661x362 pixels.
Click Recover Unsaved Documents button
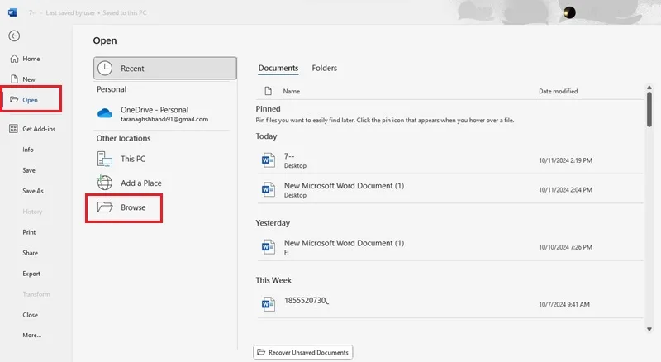pos(303,352)
